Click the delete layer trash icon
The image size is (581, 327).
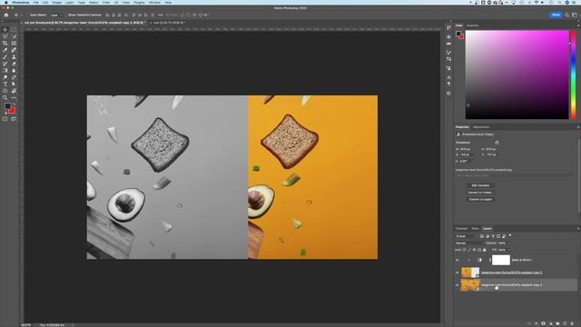(x=572, y=323)
